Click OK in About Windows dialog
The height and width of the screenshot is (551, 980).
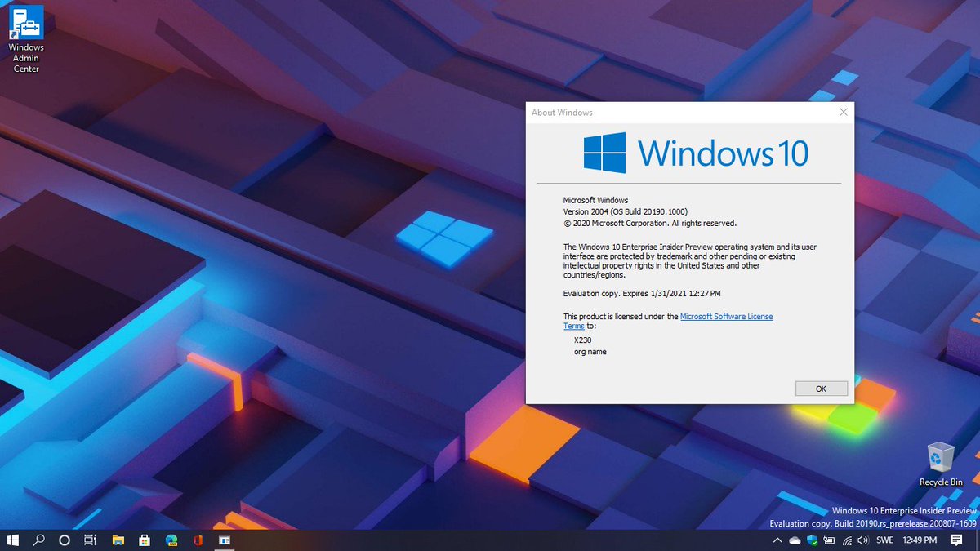(x=821, y=389)
